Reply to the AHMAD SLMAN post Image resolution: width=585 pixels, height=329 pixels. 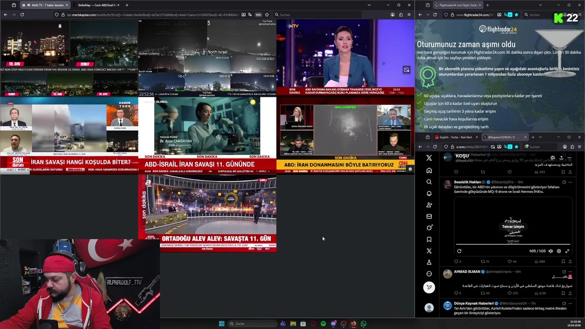coord(457,293)
